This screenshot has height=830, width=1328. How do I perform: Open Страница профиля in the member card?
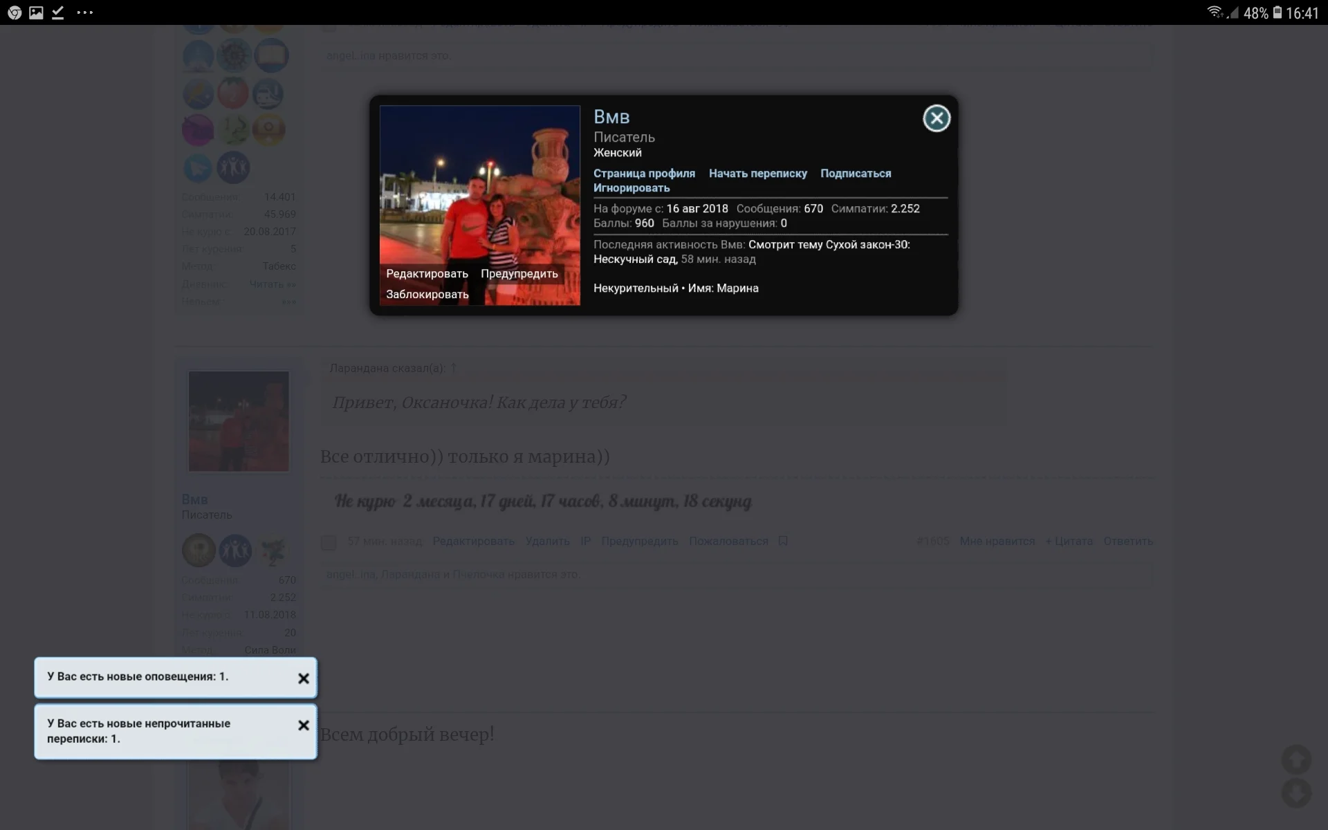(644, 173)
